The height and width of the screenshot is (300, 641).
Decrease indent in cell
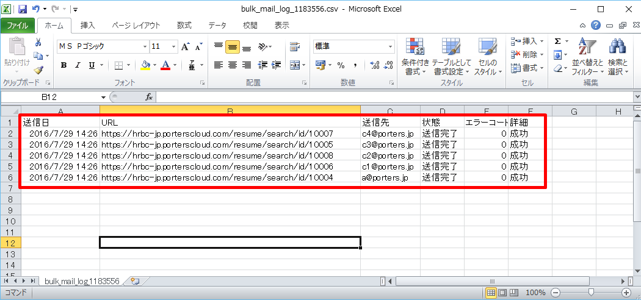tap(263, 65)
